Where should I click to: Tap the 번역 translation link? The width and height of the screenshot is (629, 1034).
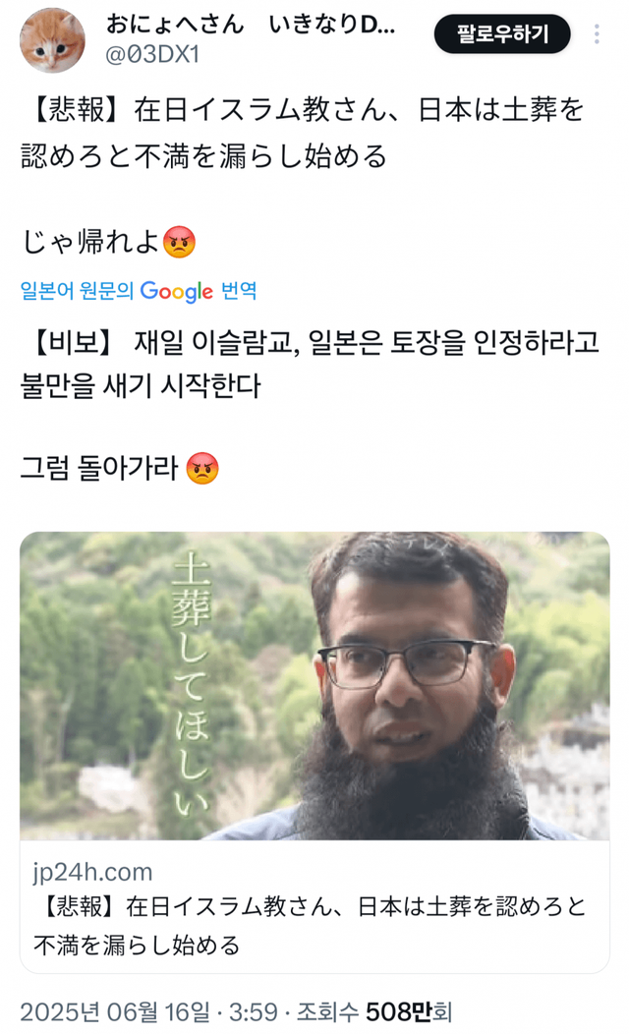(239, 290)
